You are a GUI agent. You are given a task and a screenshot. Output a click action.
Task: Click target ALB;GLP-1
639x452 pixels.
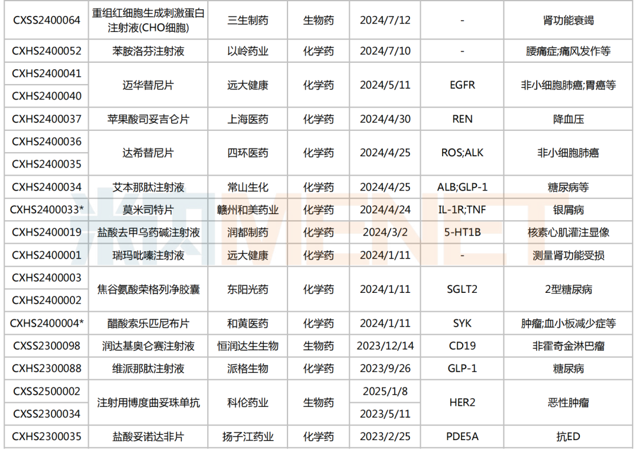(x=462, y=187)
